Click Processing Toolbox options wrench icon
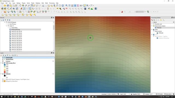 click(164, 20)
